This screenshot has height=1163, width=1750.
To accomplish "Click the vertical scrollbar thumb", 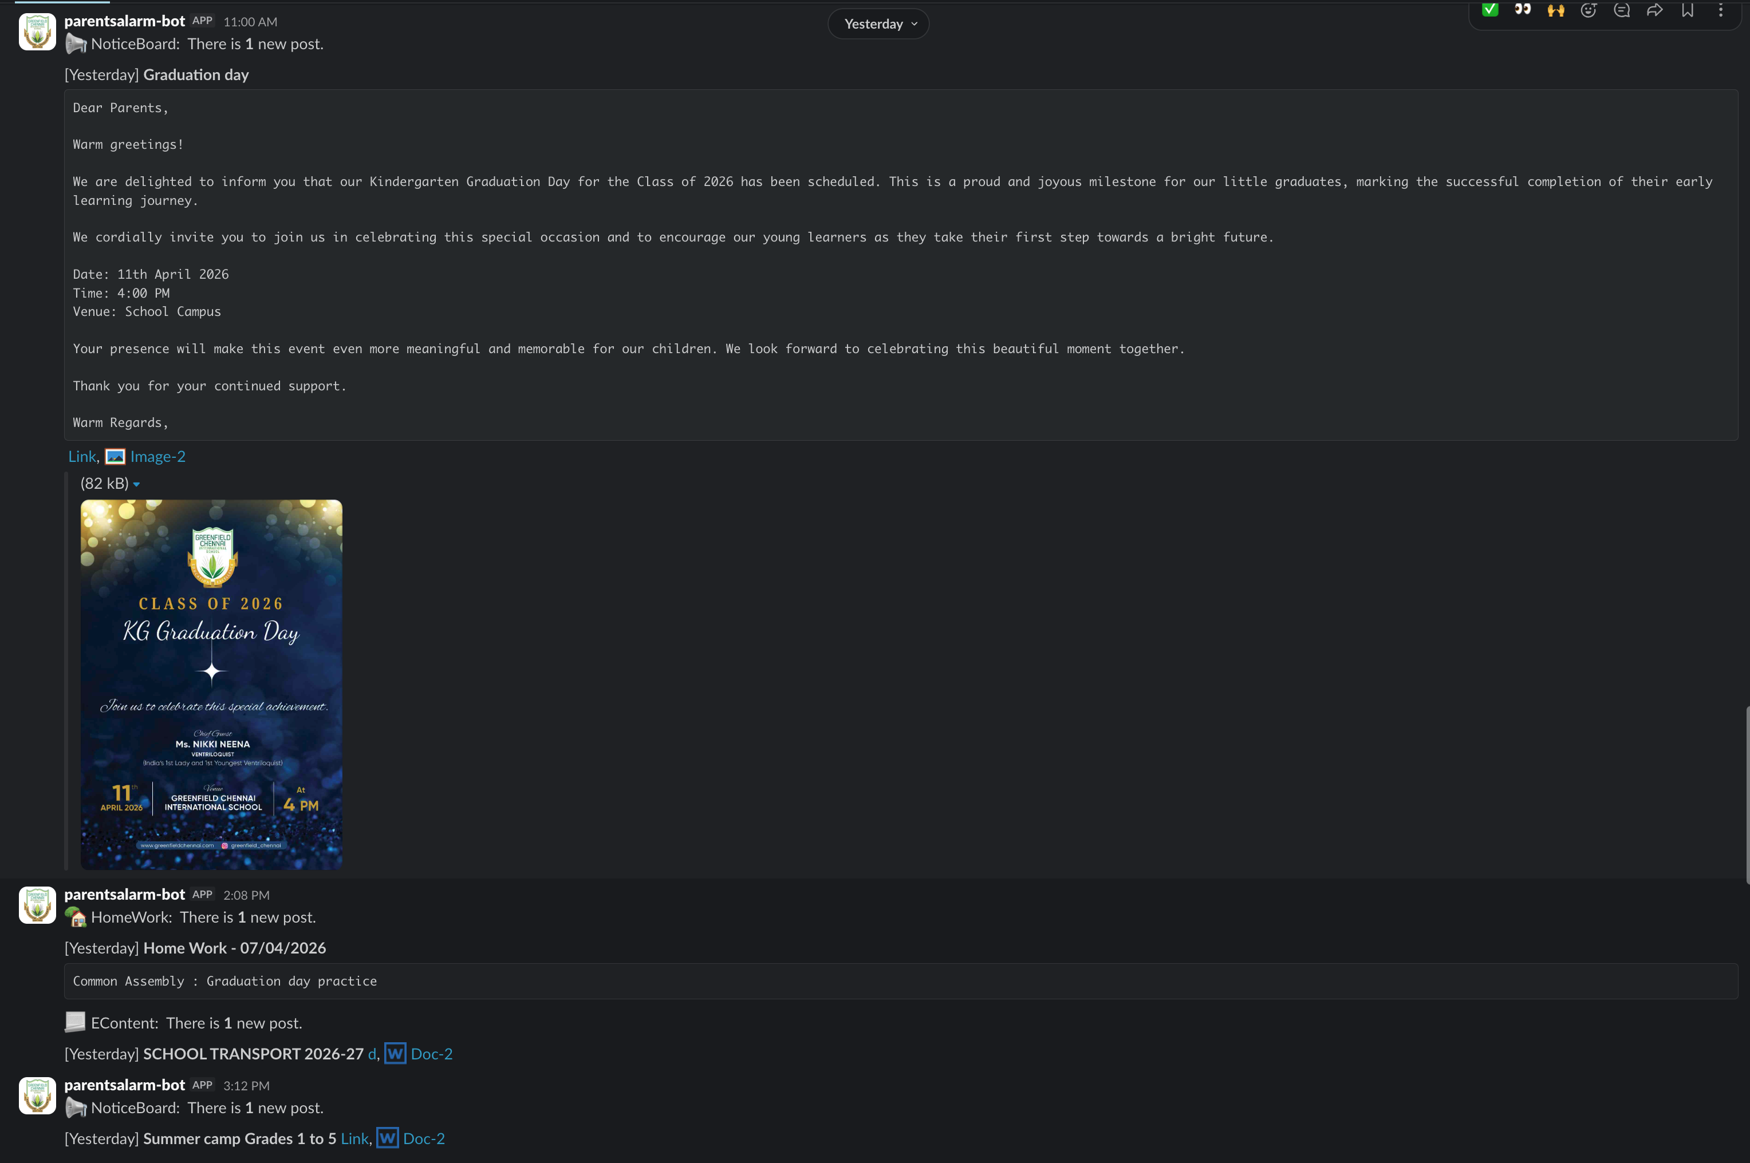I will (1747, 794).
